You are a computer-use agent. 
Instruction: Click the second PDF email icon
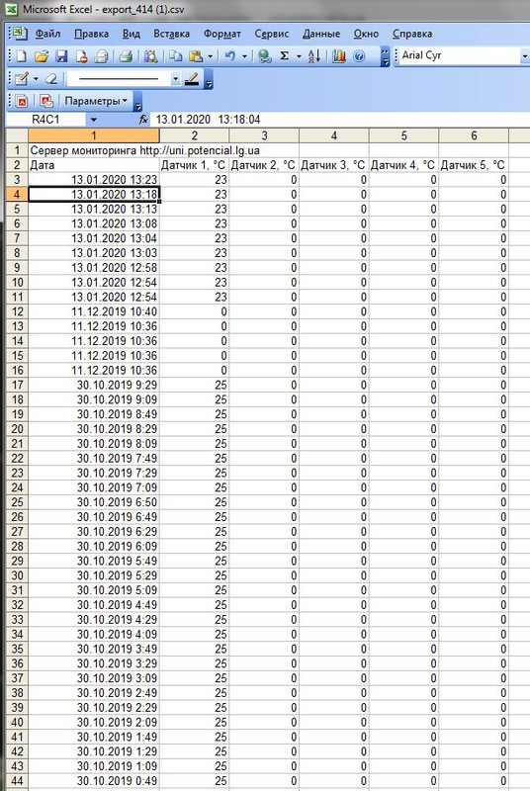46,102
